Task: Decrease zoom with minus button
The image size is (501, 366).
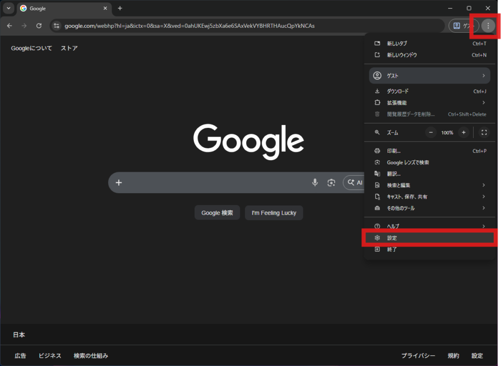Action: point(431,132)
